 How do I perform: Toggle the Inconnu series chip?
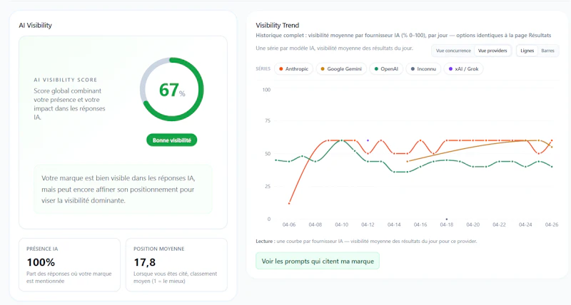pos(423,68)
